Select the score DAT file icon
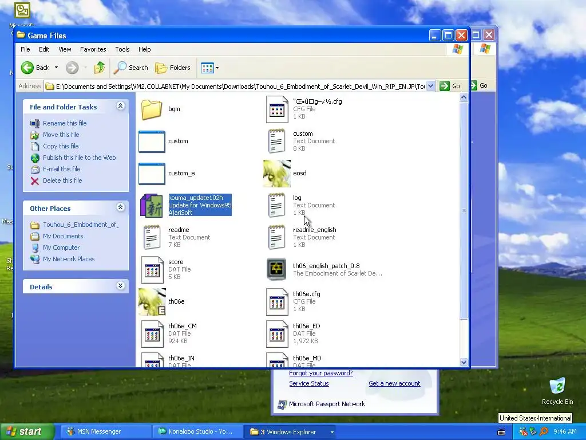The image size is (586, 440). pyautogui.click(x=152, y=269)
